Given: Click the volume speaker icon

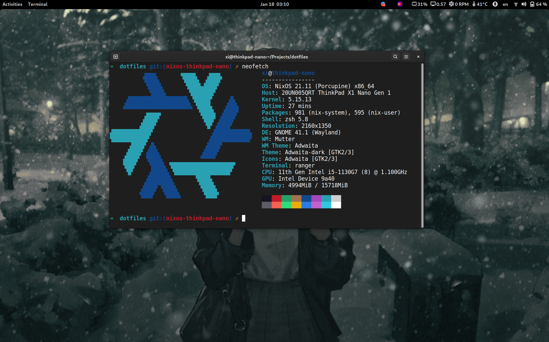Looking at the screenshot, I should (x=524, y=4).
